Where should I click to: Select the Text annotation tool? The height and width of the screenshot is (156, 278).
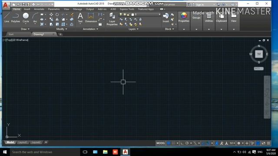tap(80, 18)
